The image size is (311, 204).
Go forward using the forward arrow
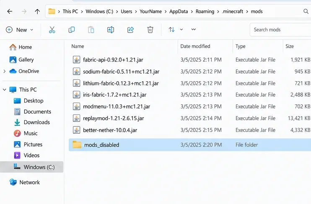click(24, 11)
